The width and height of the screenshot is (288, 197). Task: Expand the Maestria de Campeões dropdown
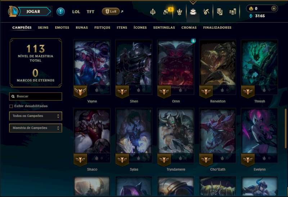click(36, 128)
